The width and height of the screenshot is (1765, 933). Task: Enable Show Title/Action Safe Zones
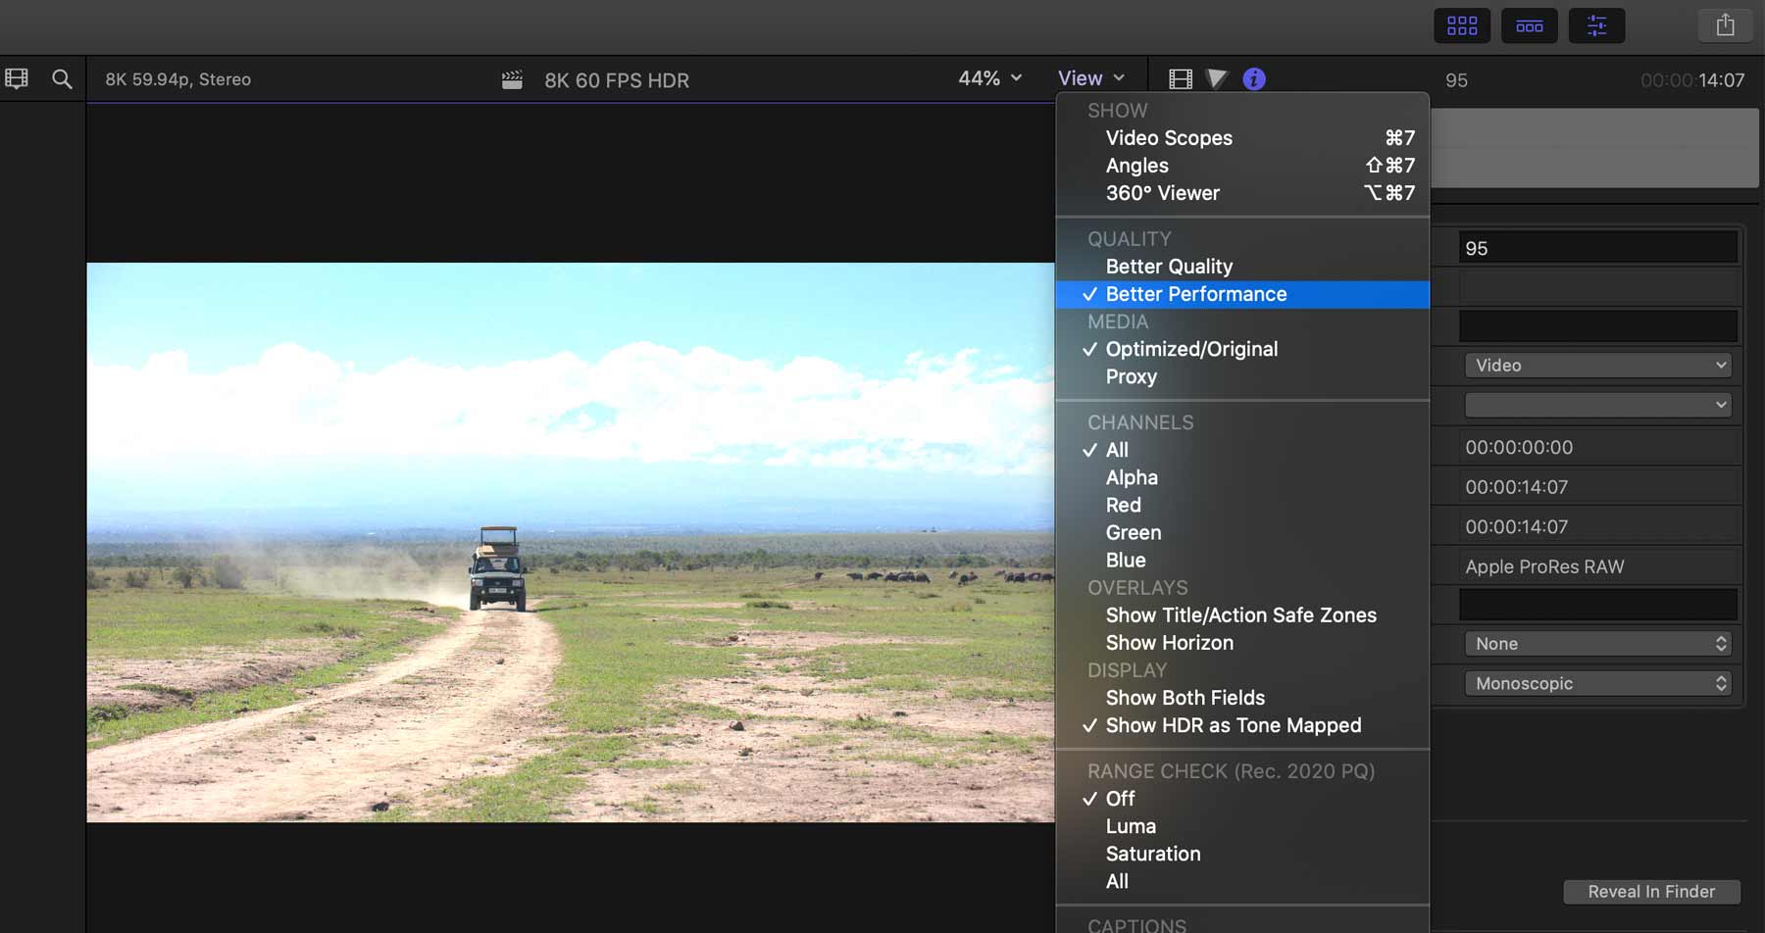pos(1242,615)
